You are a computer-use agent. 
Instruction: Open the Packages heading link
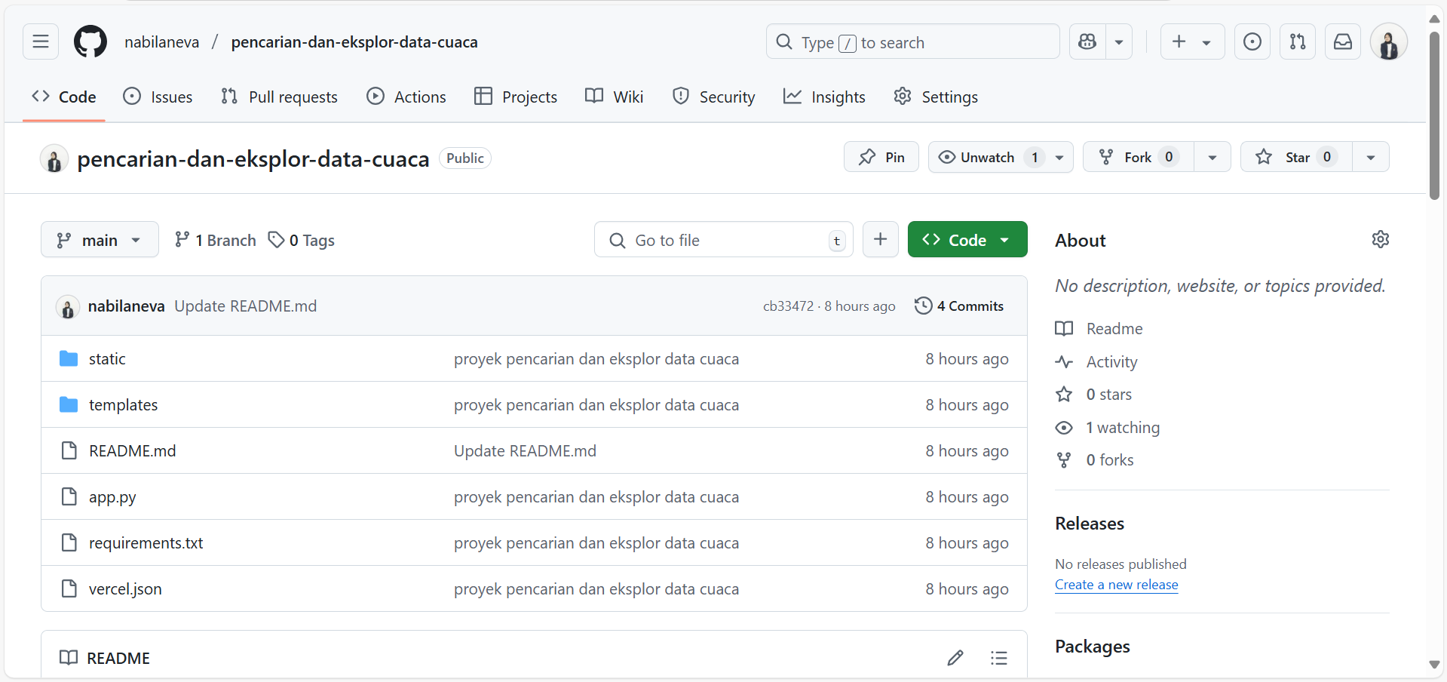(1093, 646)
